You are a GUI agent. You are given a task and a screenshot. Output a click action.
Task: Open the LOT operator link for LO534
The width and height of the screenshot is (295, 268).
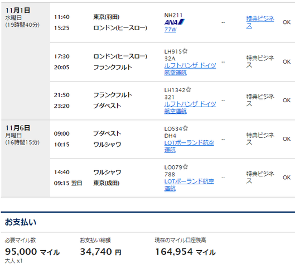[189, 146]
